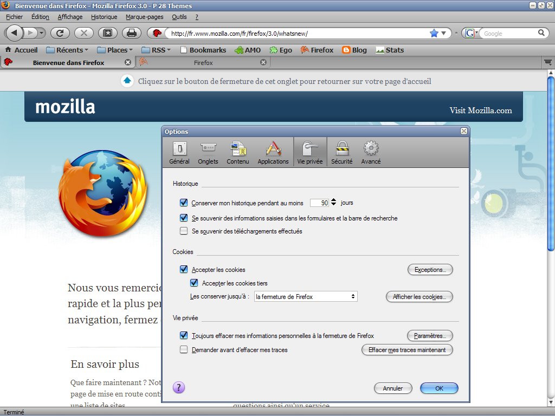Switch to the second Firefox tab
555x416 pixels.
(x=203, y=63)
